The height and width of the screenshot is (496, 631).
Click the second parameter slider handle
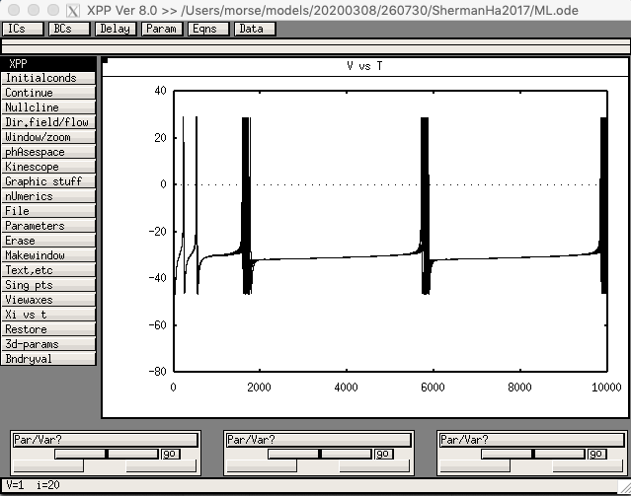click(x=320, y=455)
